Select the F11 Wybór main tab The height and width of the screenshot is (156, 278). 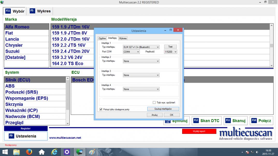point(15,11)
